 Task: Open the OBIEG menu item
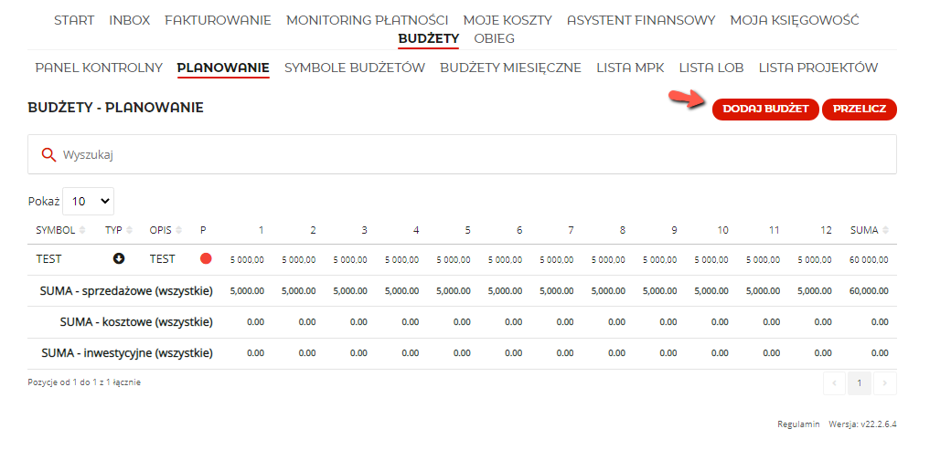495,38
